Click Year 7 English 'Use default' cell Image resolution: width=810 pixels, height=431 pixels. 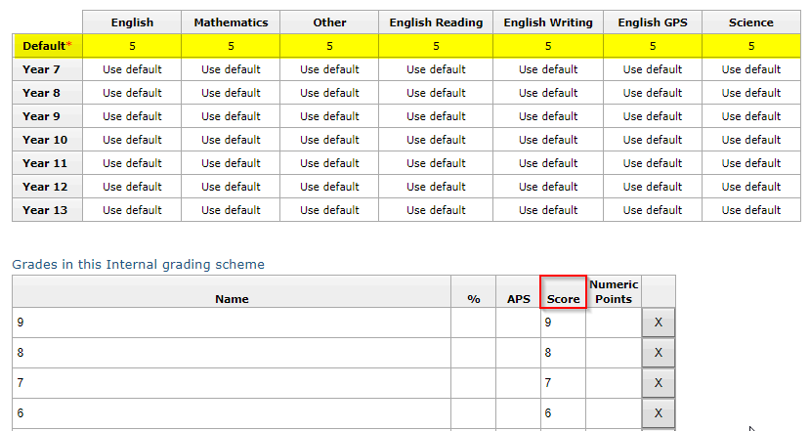pyautogui.click(x=132, y=69)
